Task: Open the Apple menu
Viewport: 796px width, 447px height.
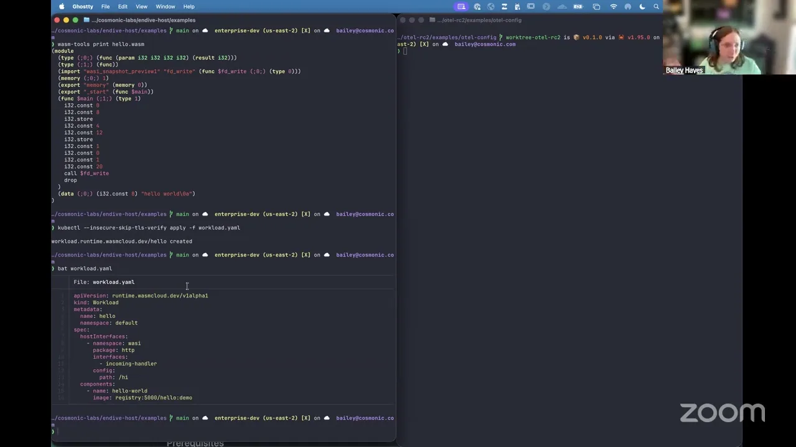Action: (x=62, y=6)
